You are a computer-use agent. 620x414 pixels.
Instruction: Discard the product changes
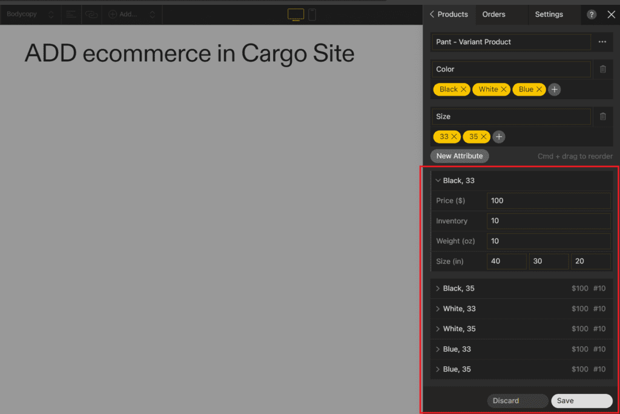[517, 401]
